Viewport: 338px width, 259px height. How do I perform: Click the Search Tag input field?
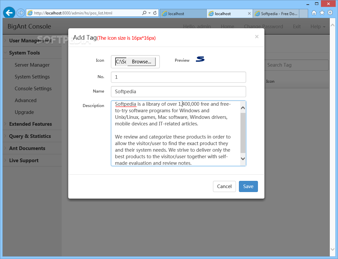[297, 65]
